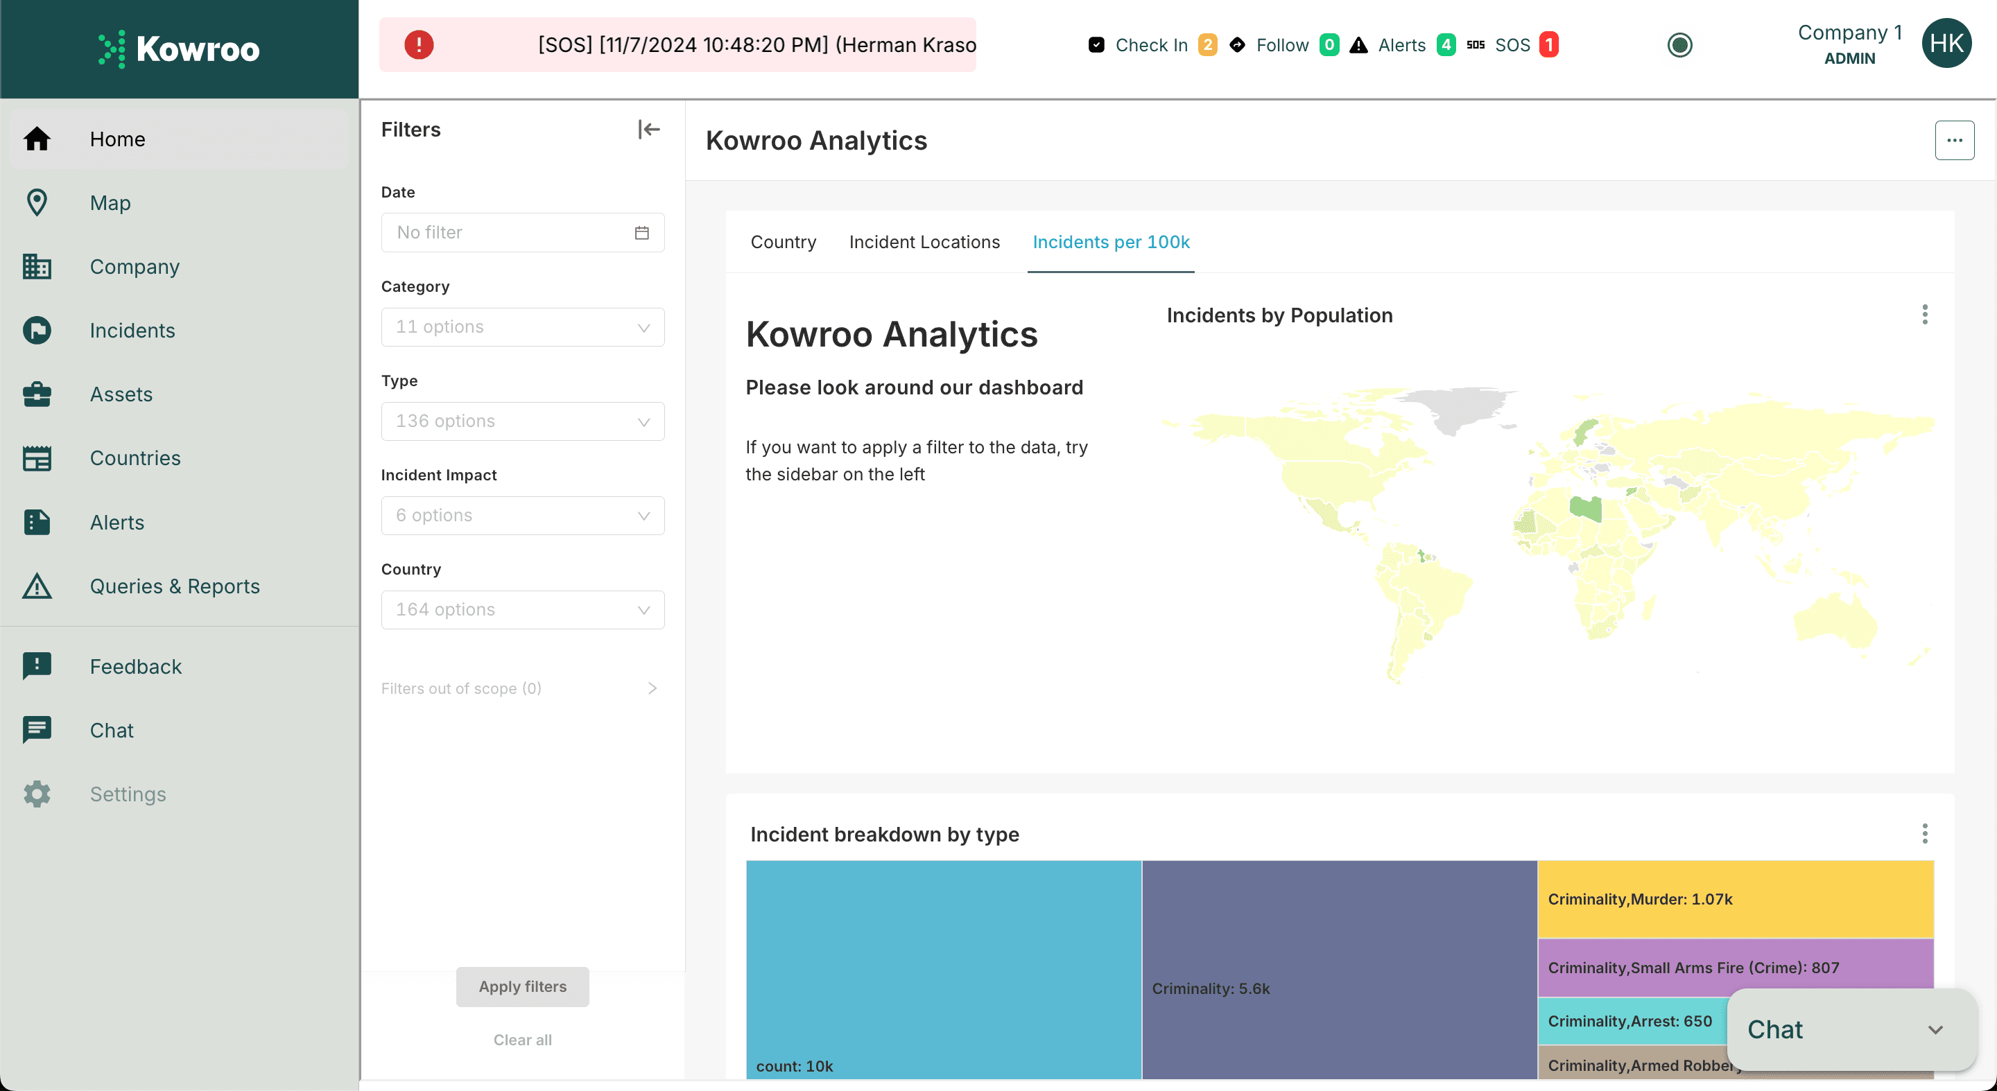Switch to the Country tab
The width and height of the screenshot is (1997, 1091).
783,242
